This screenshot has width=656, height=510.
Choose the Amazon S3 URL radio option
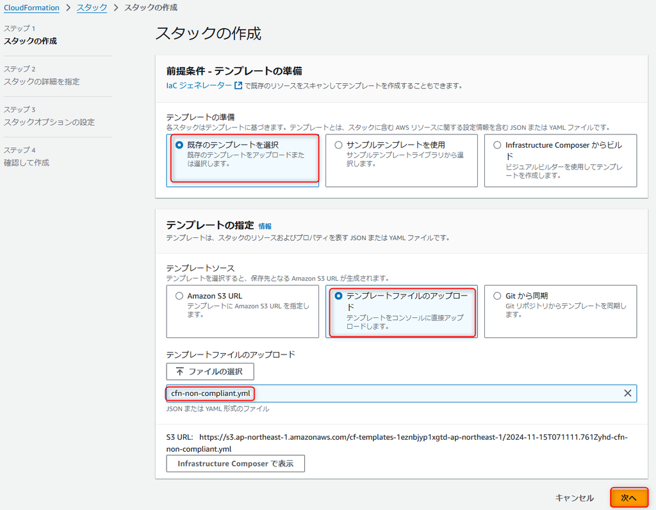click(x=179, y=296)
